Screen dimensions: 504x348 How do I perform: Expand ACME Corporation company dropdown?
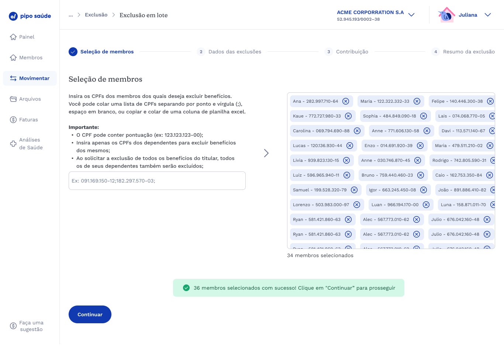[x=411, y=15]
